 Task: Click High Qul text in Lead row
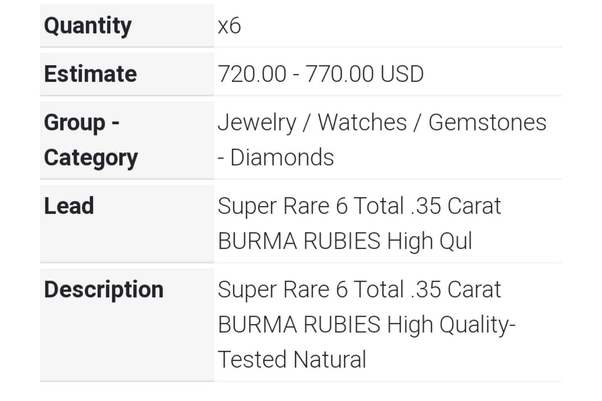[429, 241]
